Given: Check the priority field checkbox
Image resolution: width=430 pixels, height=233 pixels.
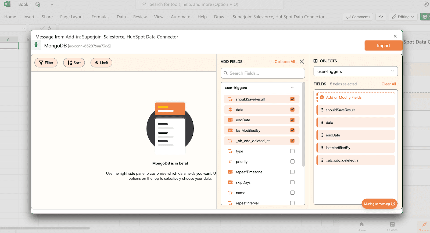Looking at the screenshot, I should [292, 161].
